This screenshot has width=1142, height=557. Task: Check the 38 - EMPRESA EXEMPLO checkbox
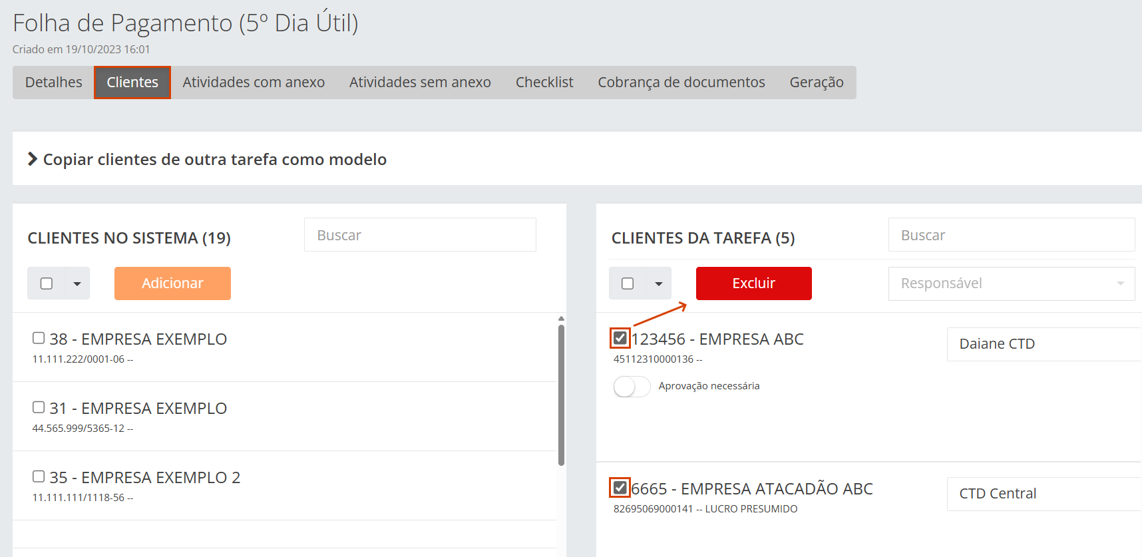tap(39, 338)
